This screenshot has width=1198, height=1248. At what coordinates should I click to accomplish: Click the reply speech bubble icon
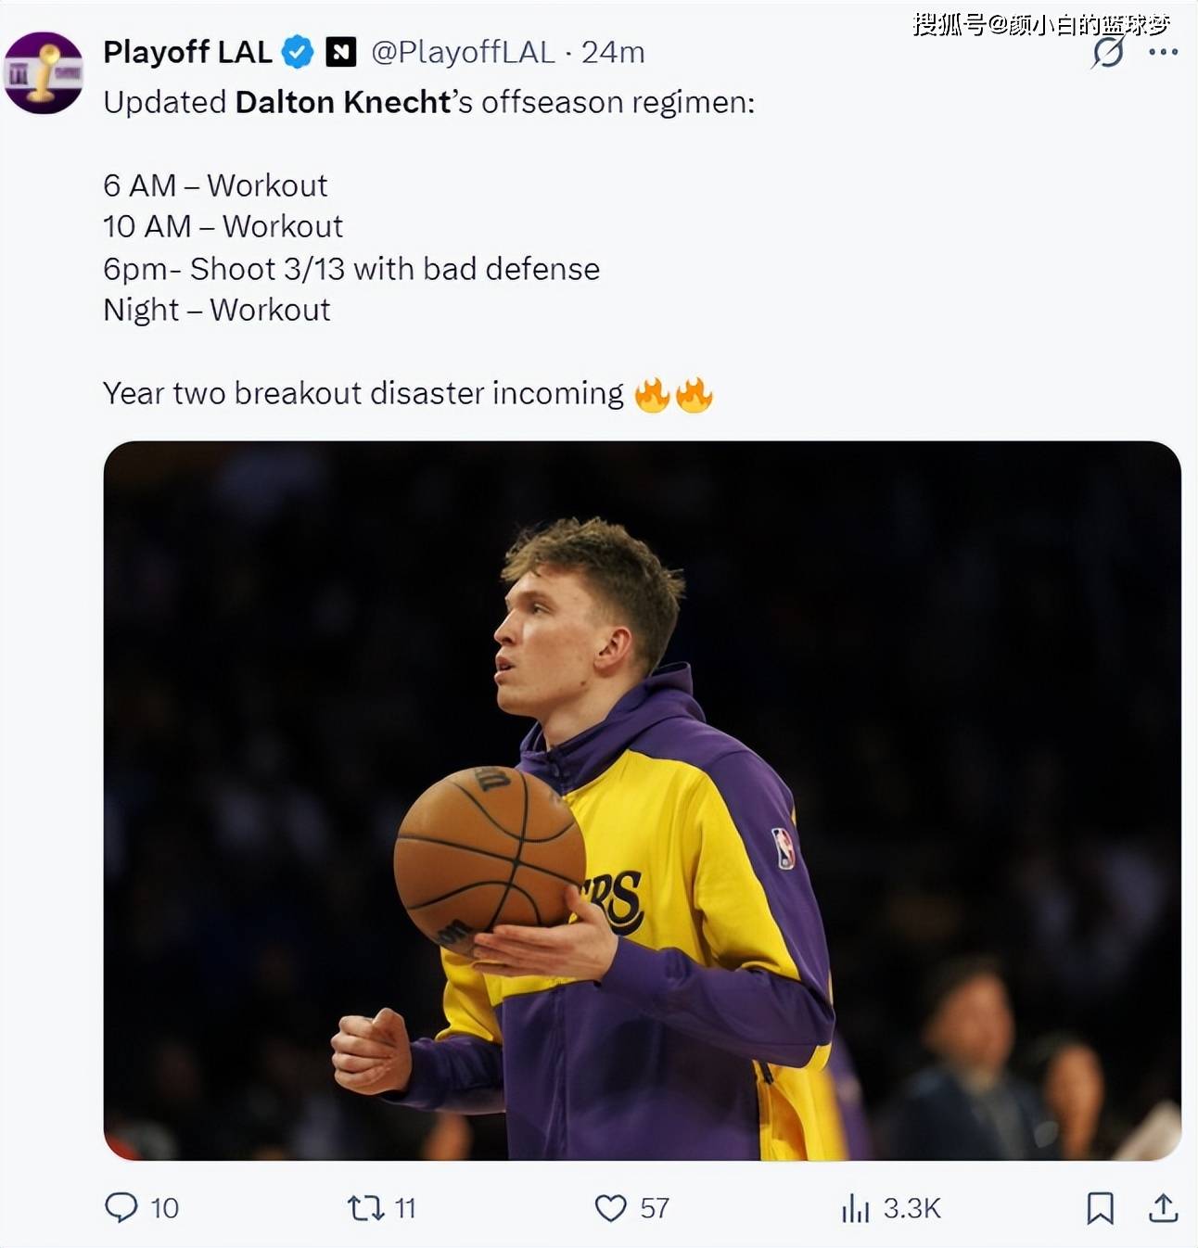click(x=121, y=1207)
